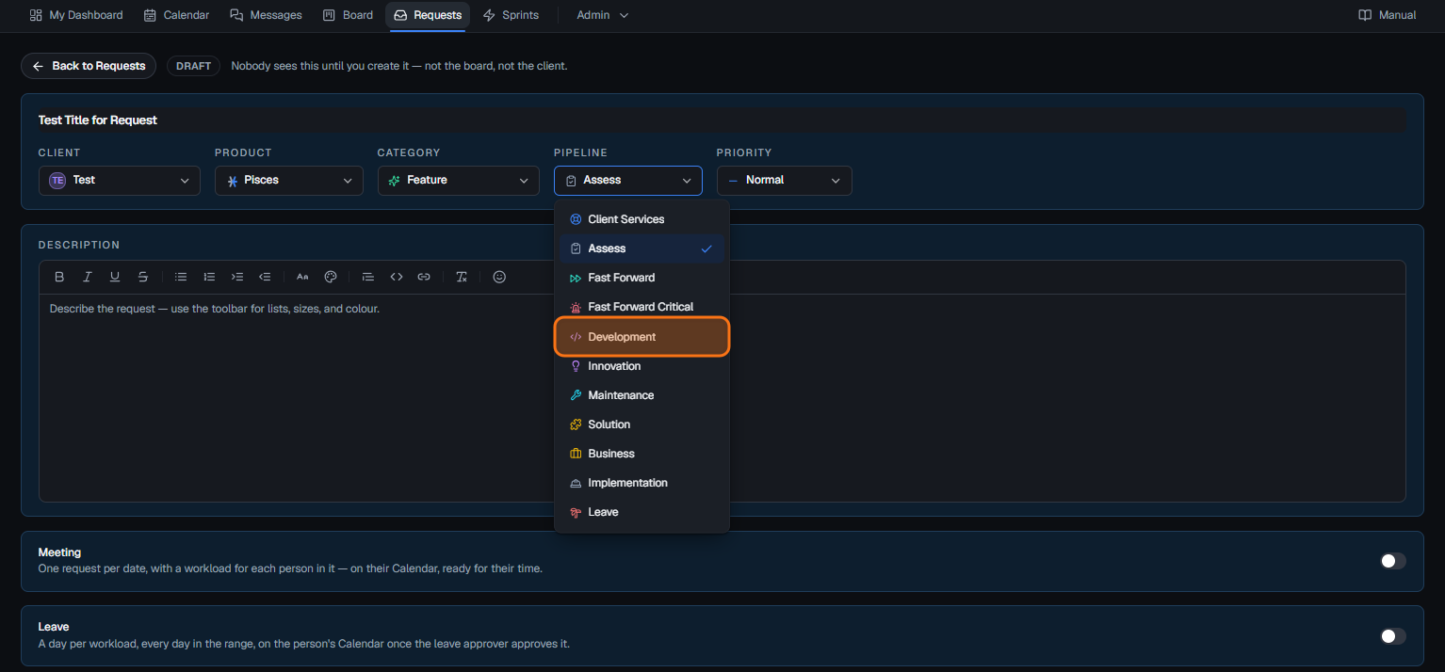Expand the Category dropdown showing Feature
The height and width of the screenshot is (672, 1445).
coord(459,181)
